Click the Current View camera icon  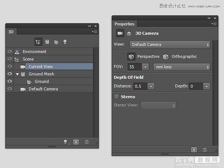coord(23,67)
